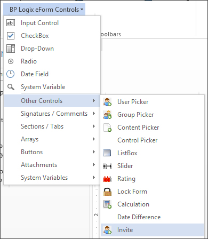The image size is (208, 239).
Task: Click the ListBox icon
Action: 107,153
